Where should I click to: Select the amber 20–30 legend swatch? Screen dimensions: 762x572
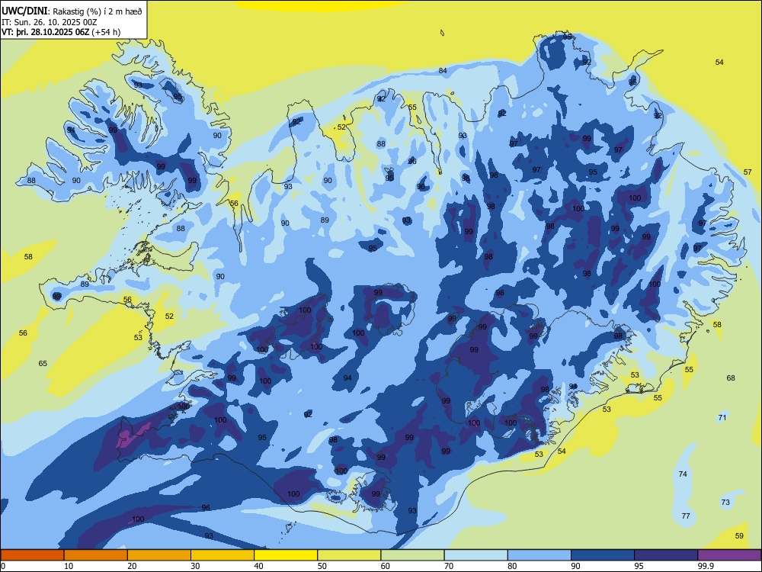tap(159, 555)
